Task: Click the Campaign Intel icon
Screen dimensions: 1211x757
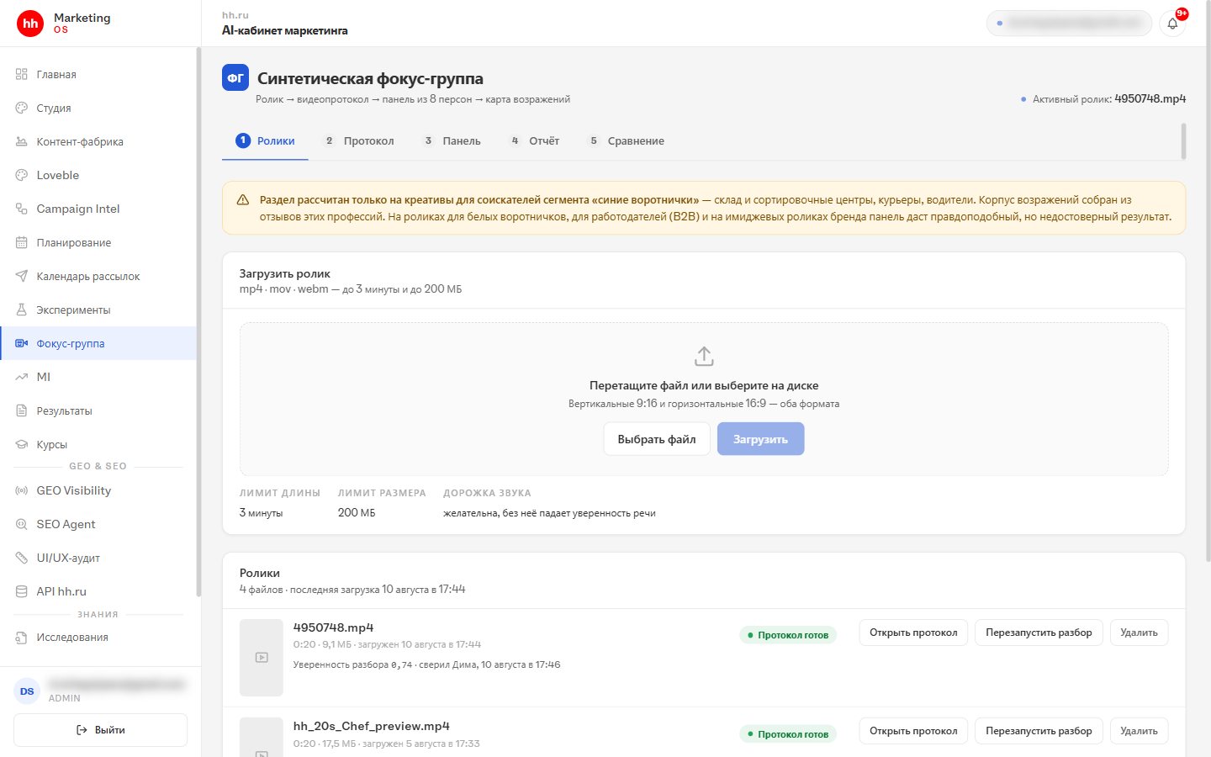Action: [22, 209]
